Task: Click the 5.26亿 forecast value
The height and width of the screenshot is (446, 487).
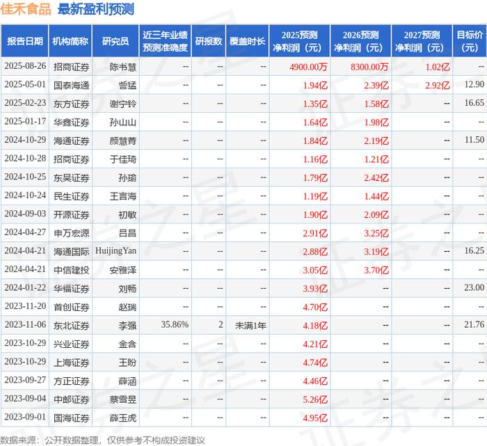Action: [x=315, y=399]
